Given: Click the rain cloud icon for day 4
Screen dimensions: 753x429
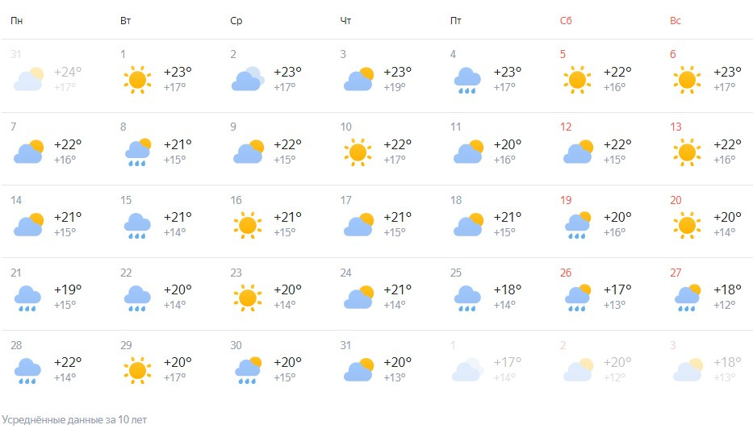Looking at the screenshot, I should point(467,80).
